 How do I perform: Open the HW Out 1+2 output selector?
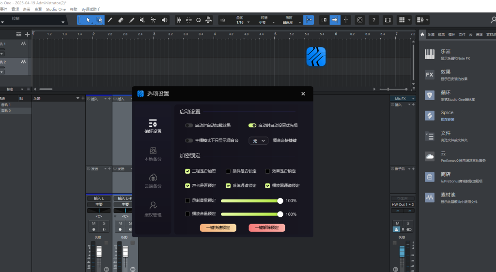(403, 204)
